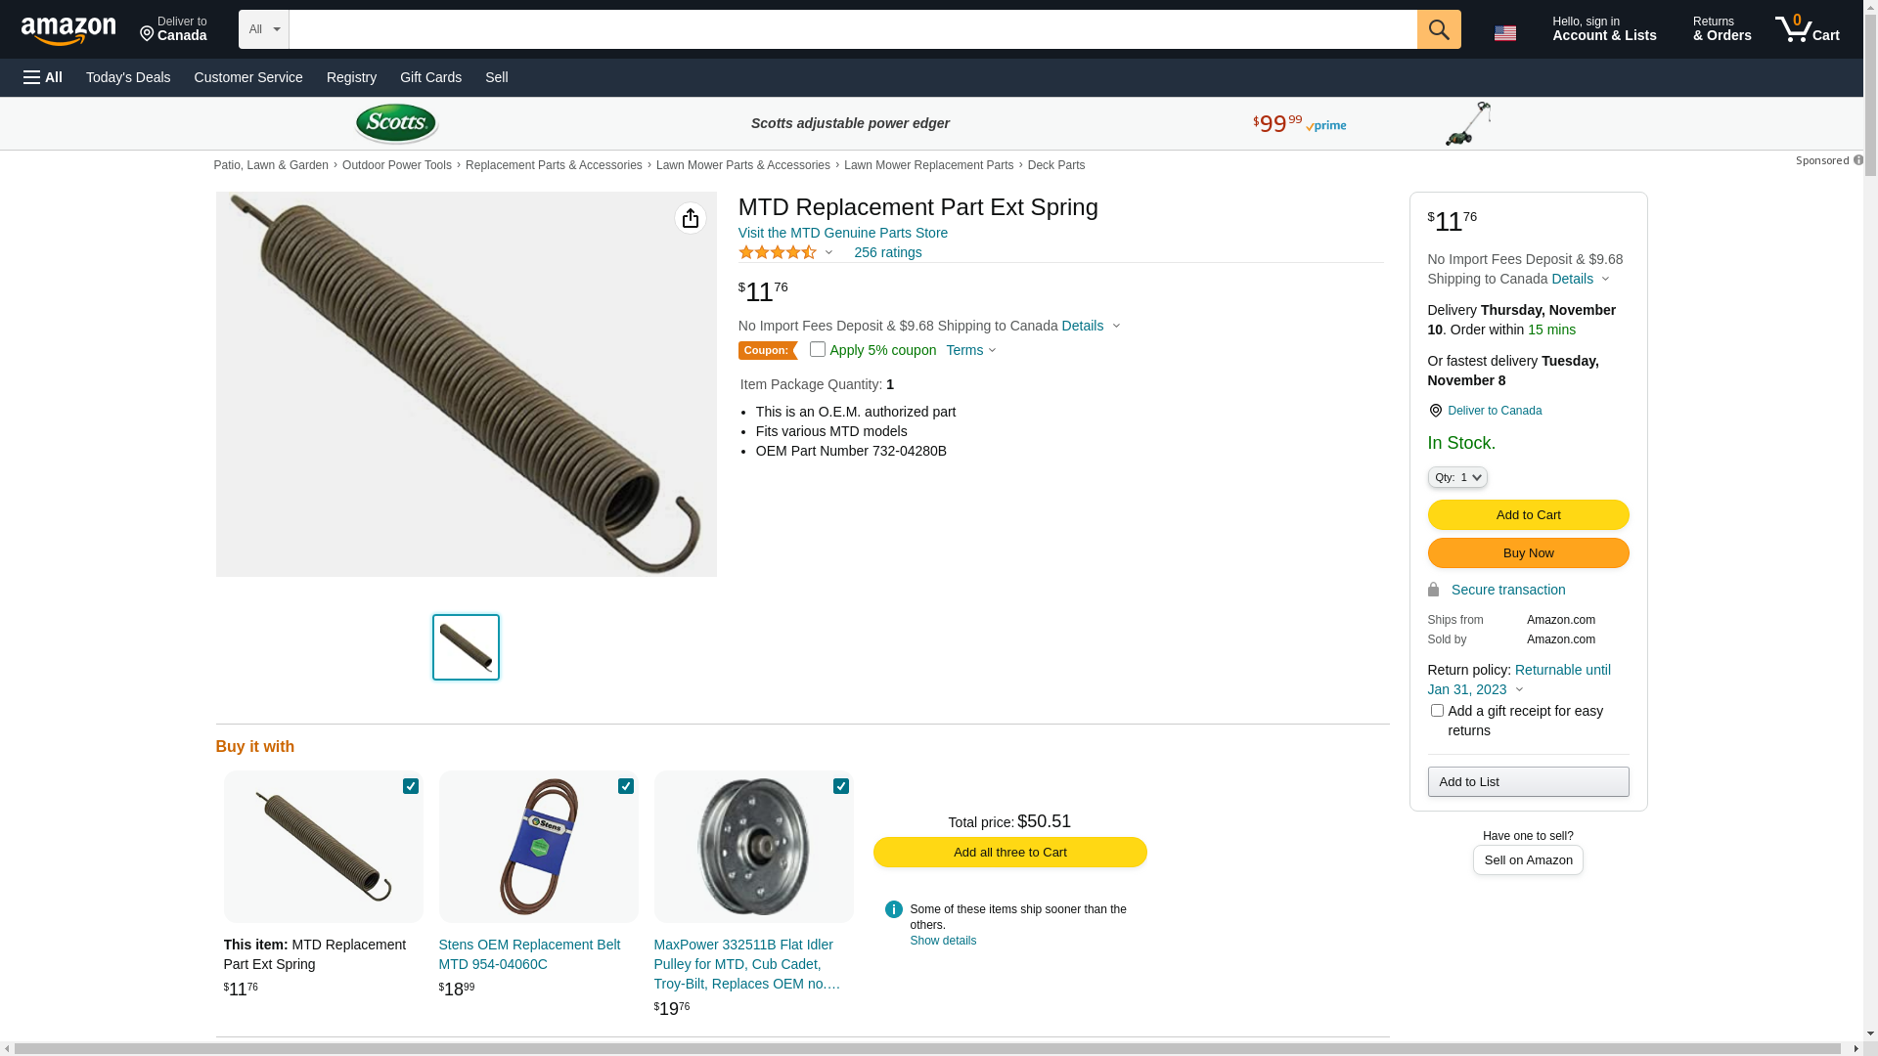Open Today's Deals in the navigation bar
Screen dimensions: 1878x1056
tap(128, 77)
